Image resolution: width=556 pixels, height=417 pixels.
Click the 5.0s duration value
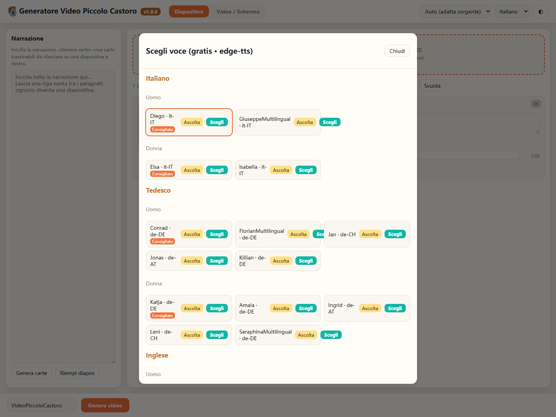(535, 156)
